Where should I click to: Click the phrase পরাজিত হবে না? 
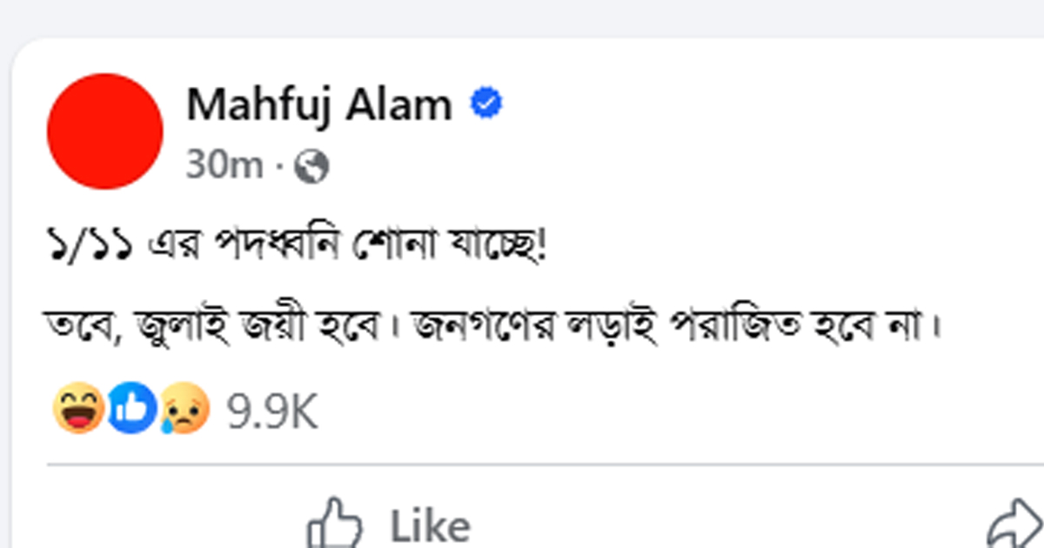pyautogui.click(x=811, y=327)
